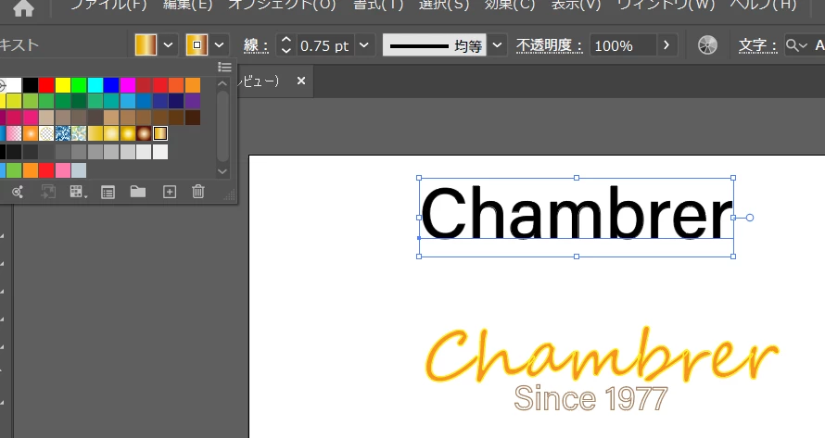This screenshot has height=438, width=825.
Task: Select the pure blue swatch in first row
Action: click(111, 84)
